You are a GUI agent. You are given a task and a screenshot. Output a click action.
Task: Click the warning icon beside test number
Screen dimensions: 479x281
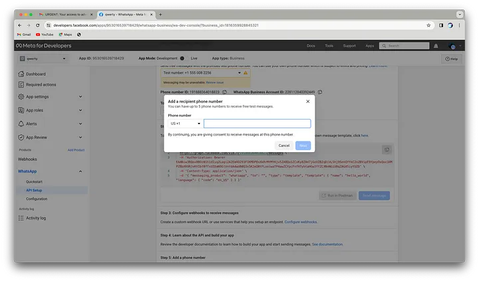[x=245, y=73]
